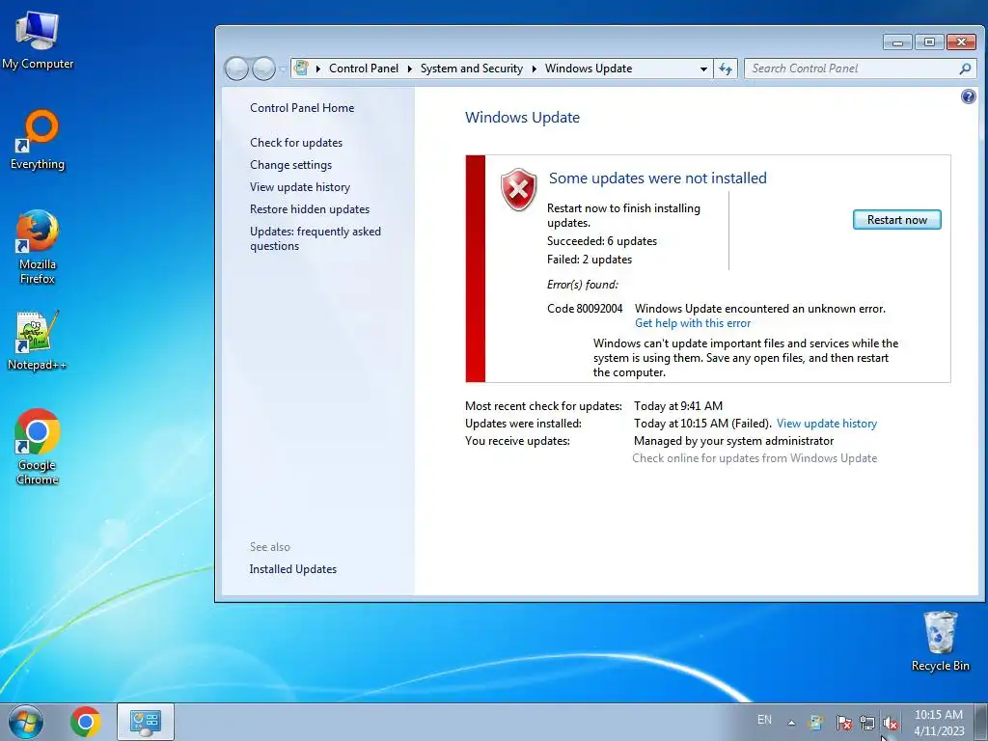Click the search magnifier icon
This screenshot has width=988, height=741.
[x=965, y=69]
